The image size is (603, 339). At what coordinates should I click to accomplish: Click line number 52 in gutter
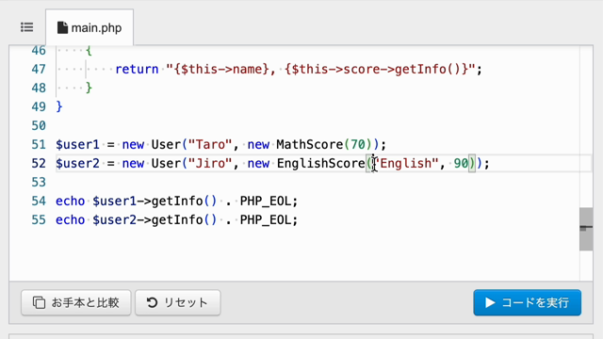39,163
